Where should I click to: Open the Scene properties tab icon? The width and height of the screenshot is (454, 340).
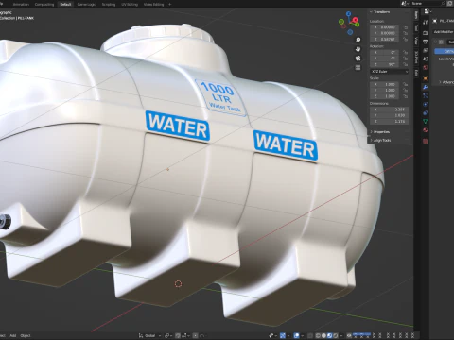426,59
